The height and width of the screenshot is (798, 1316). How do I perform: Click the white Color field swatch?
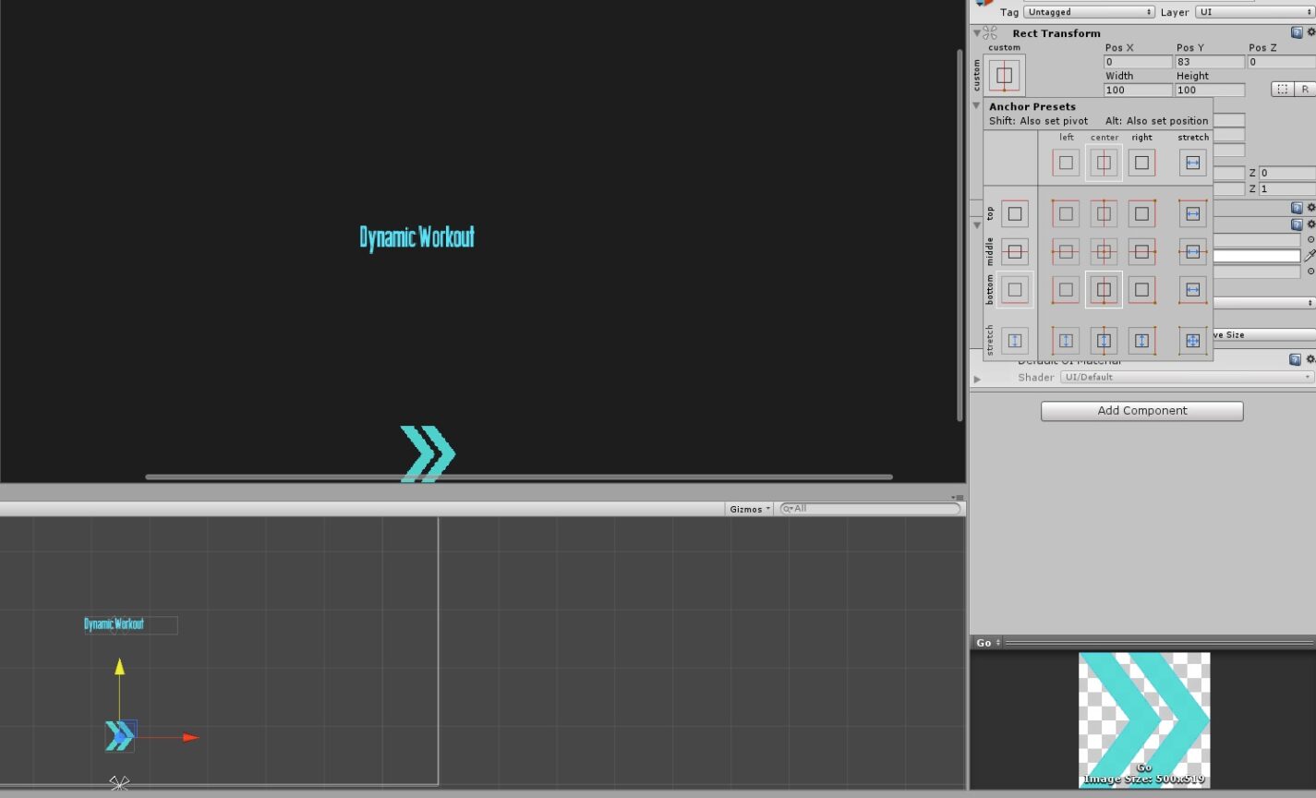1257,256
